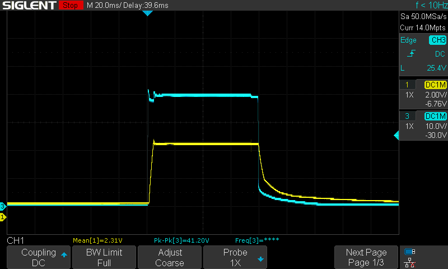This screenshot has width=448, height=269.
Task: Click the trigger level 25.4V value
Action: [435, 68]
